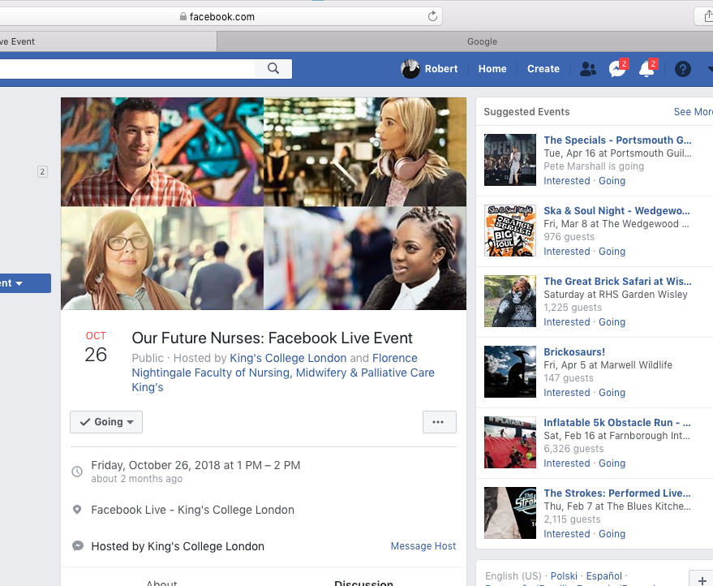This screenshot has height=586, width=713.
Task: Click the Brickosaurs! event thumbnail
Action: click(509, 371)
